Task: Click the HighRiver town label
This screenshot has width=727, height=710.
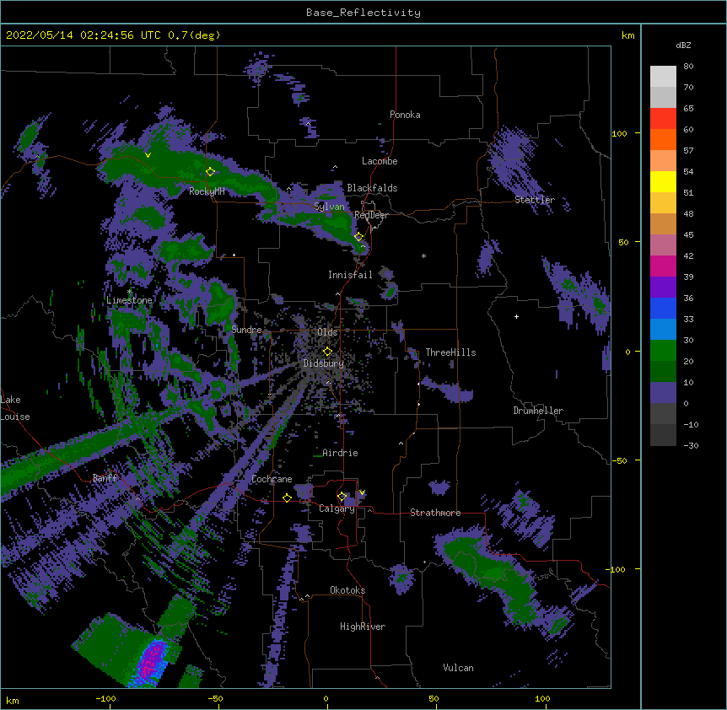Action: tap(363, 627)
